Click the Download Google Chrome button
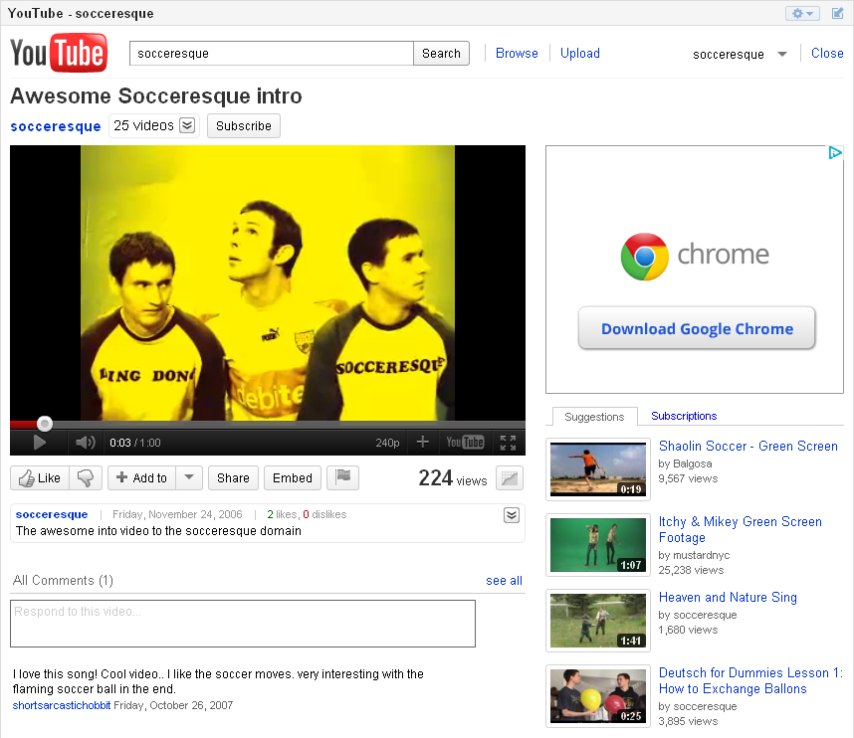The image size is (854, 738). coord(697,329)
